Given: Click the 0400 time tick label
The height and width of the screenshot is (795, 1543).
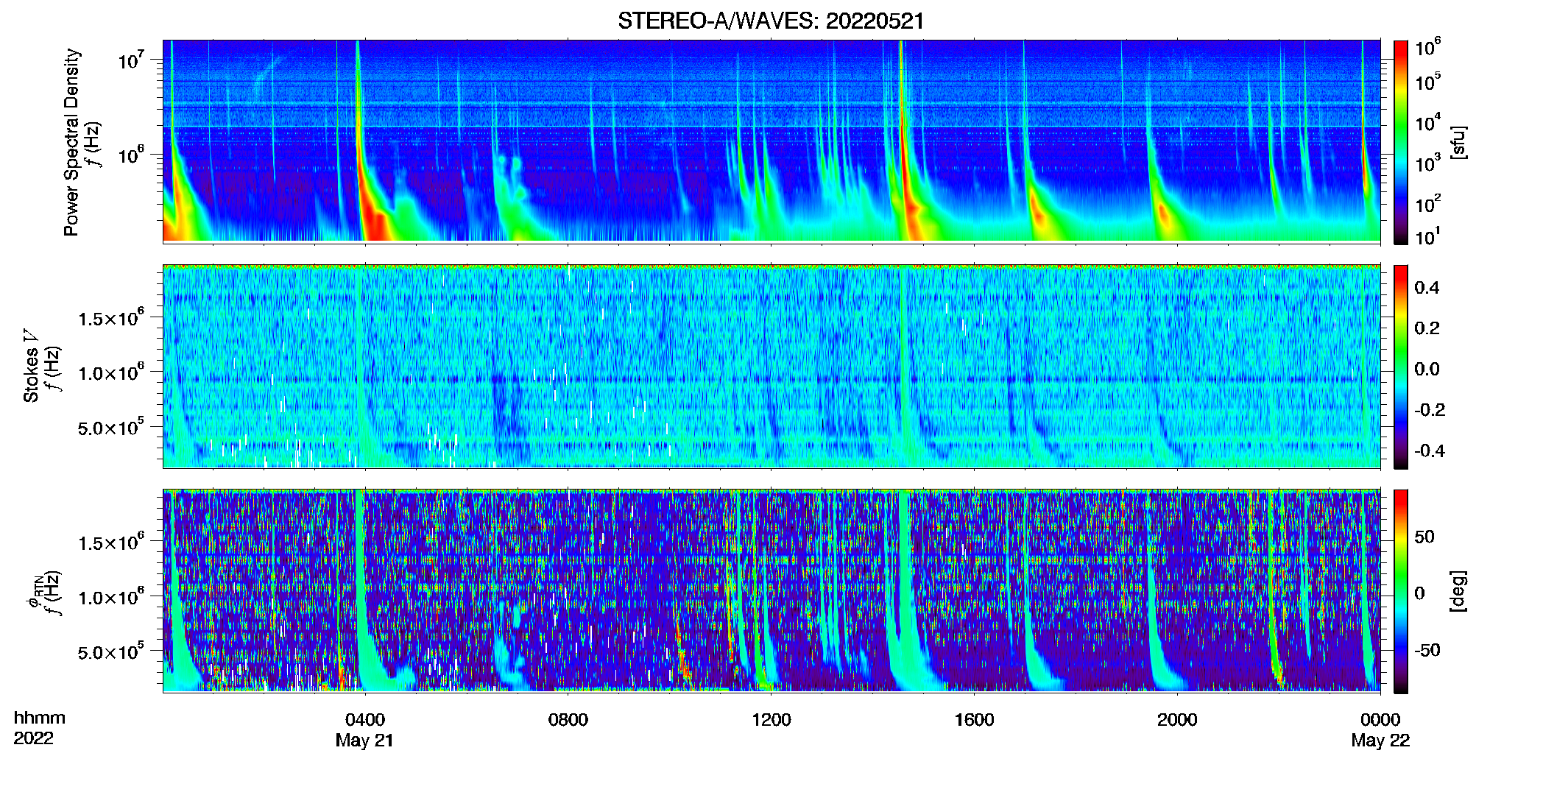Looking at the screenshot, I should point(365,719).
